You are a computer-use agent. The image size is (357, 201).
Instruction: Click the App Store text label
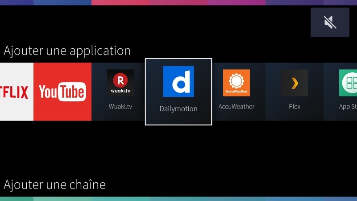[348, 107]
